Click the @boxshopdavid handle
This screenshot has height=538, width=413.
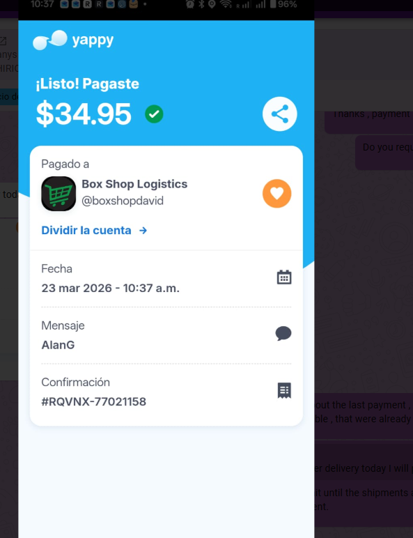(x=123, y=201)
